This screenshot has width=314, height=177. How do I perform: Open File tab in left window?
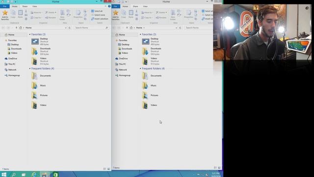pyautogui.click(x=4, y=6)
